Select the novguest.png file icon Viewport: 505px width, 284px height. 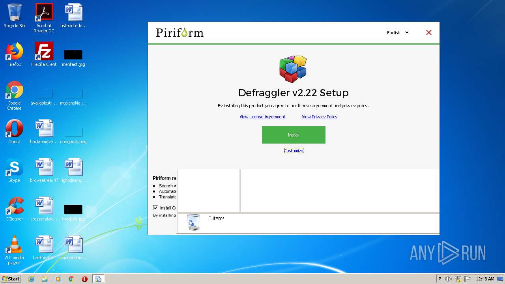pyautogui.click(x=73, y=135)
